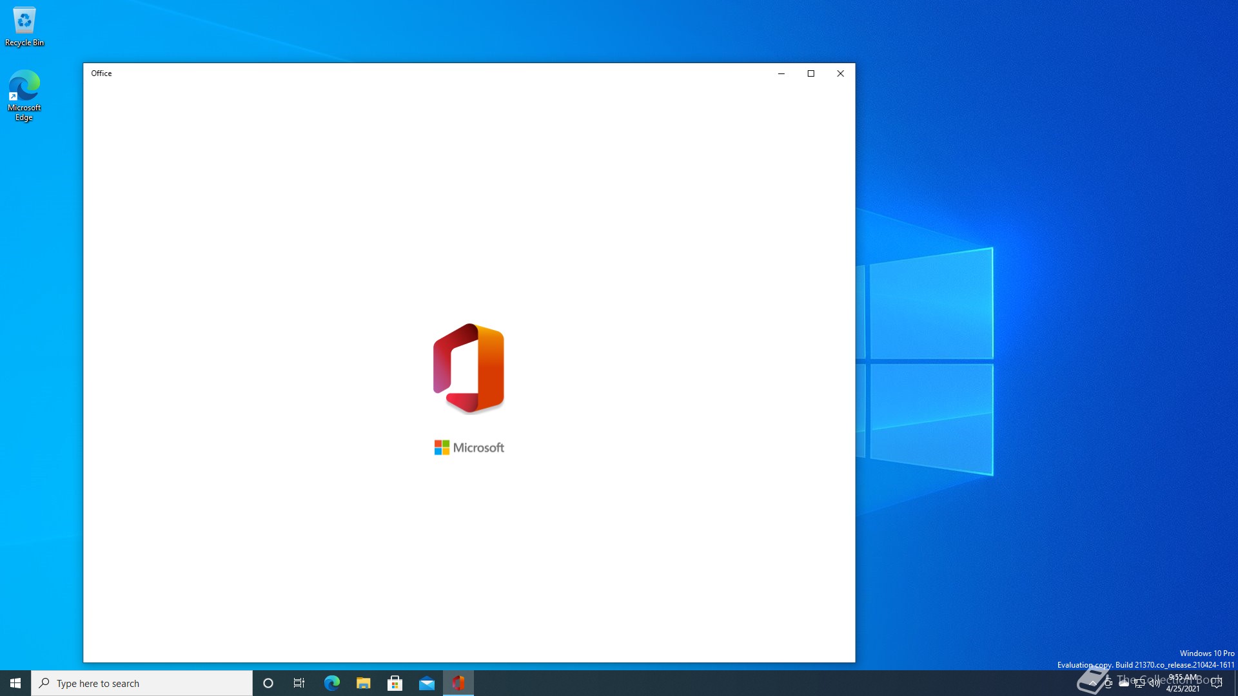The width and height of the screenshot is (1238, 696).
Task: Close the Office window
Action: pyautogui.click(x=840, y=73)
